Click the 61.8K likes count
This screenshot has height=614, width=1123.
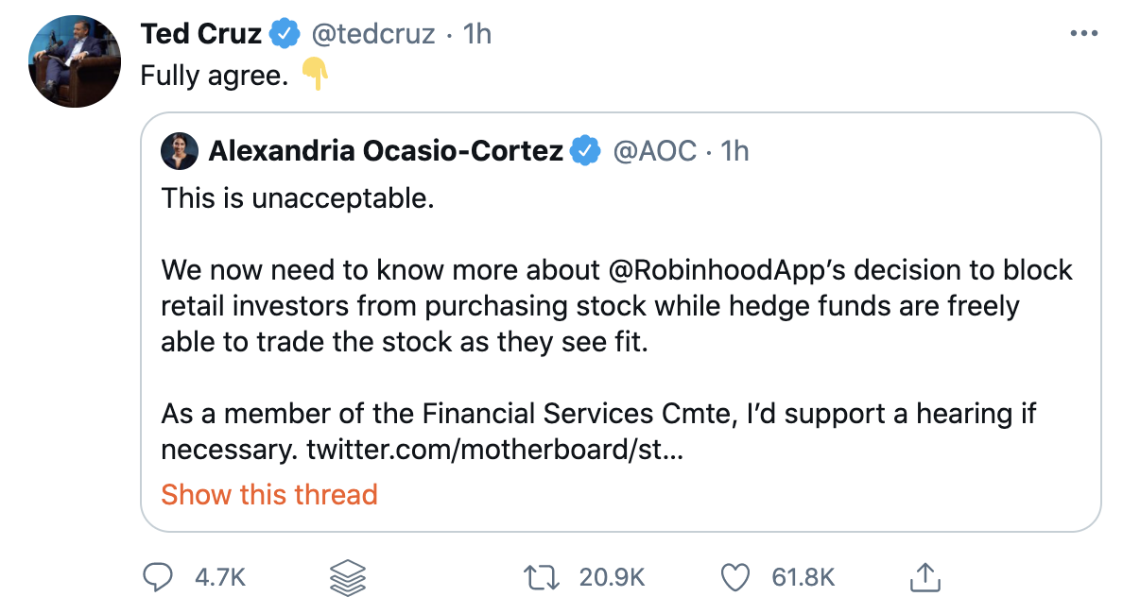[x=803, y=577]
